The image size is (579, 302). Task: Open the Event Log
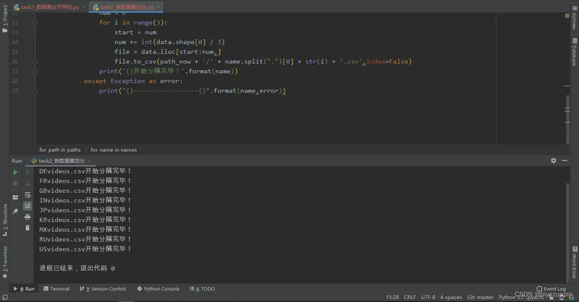coord(551,289)
